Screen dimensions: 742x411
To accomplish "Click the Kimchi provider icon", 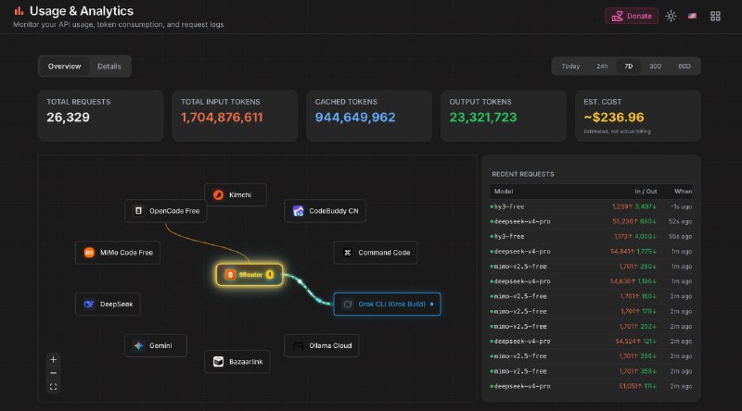I will pyautogui.click(x=218, y=194).
